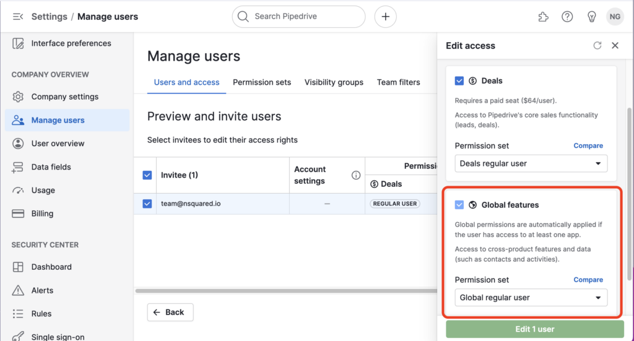634x341 pixels.
Task: Open the help question mark icon
Action: (567, 17)
